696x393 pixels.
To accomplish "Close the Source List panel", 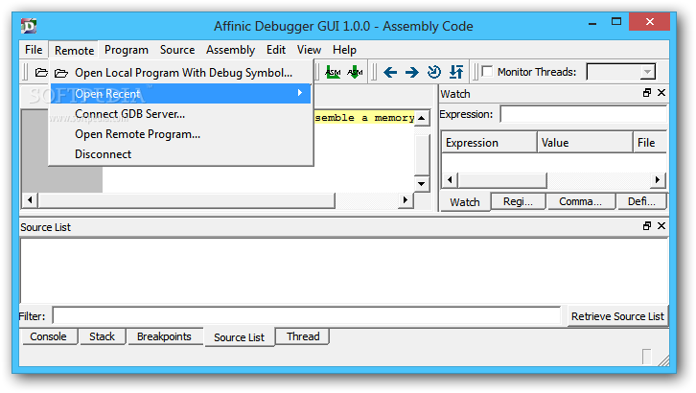I will pos(661,226).
